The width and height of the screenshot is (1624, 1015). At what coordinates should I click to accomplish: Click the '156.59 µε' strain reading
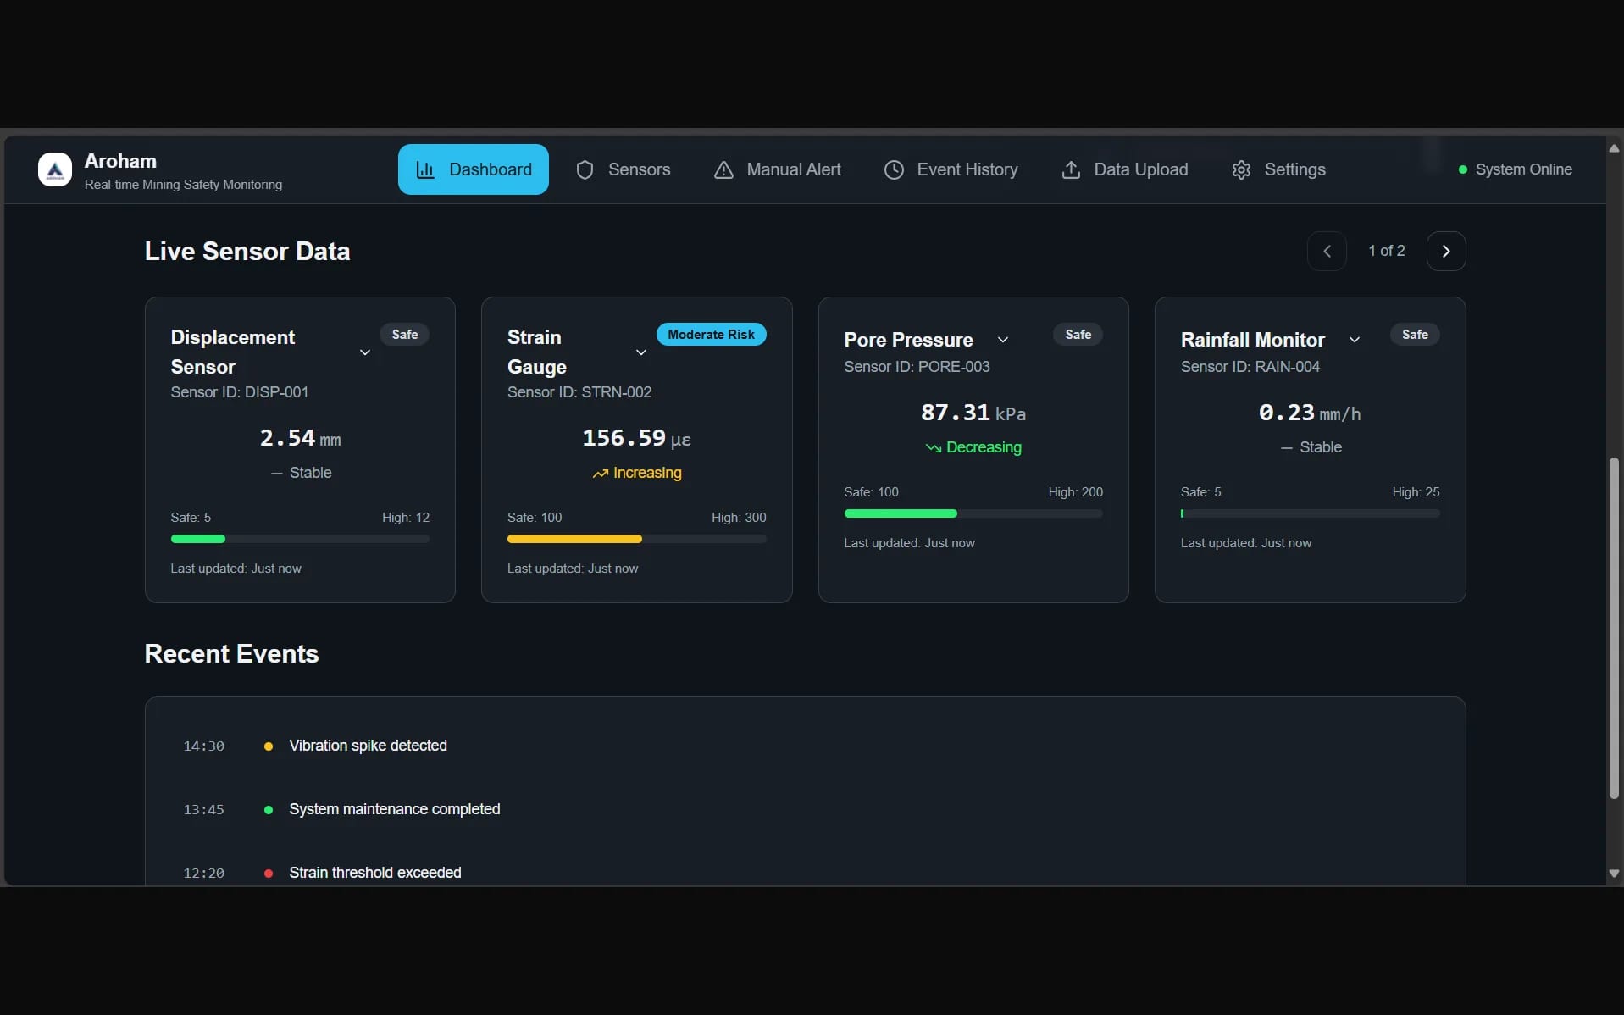(636, 438)
